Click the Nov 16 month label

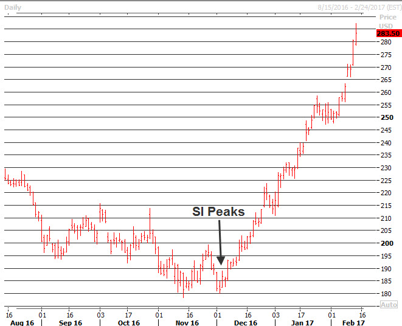(x=187, y=323)
